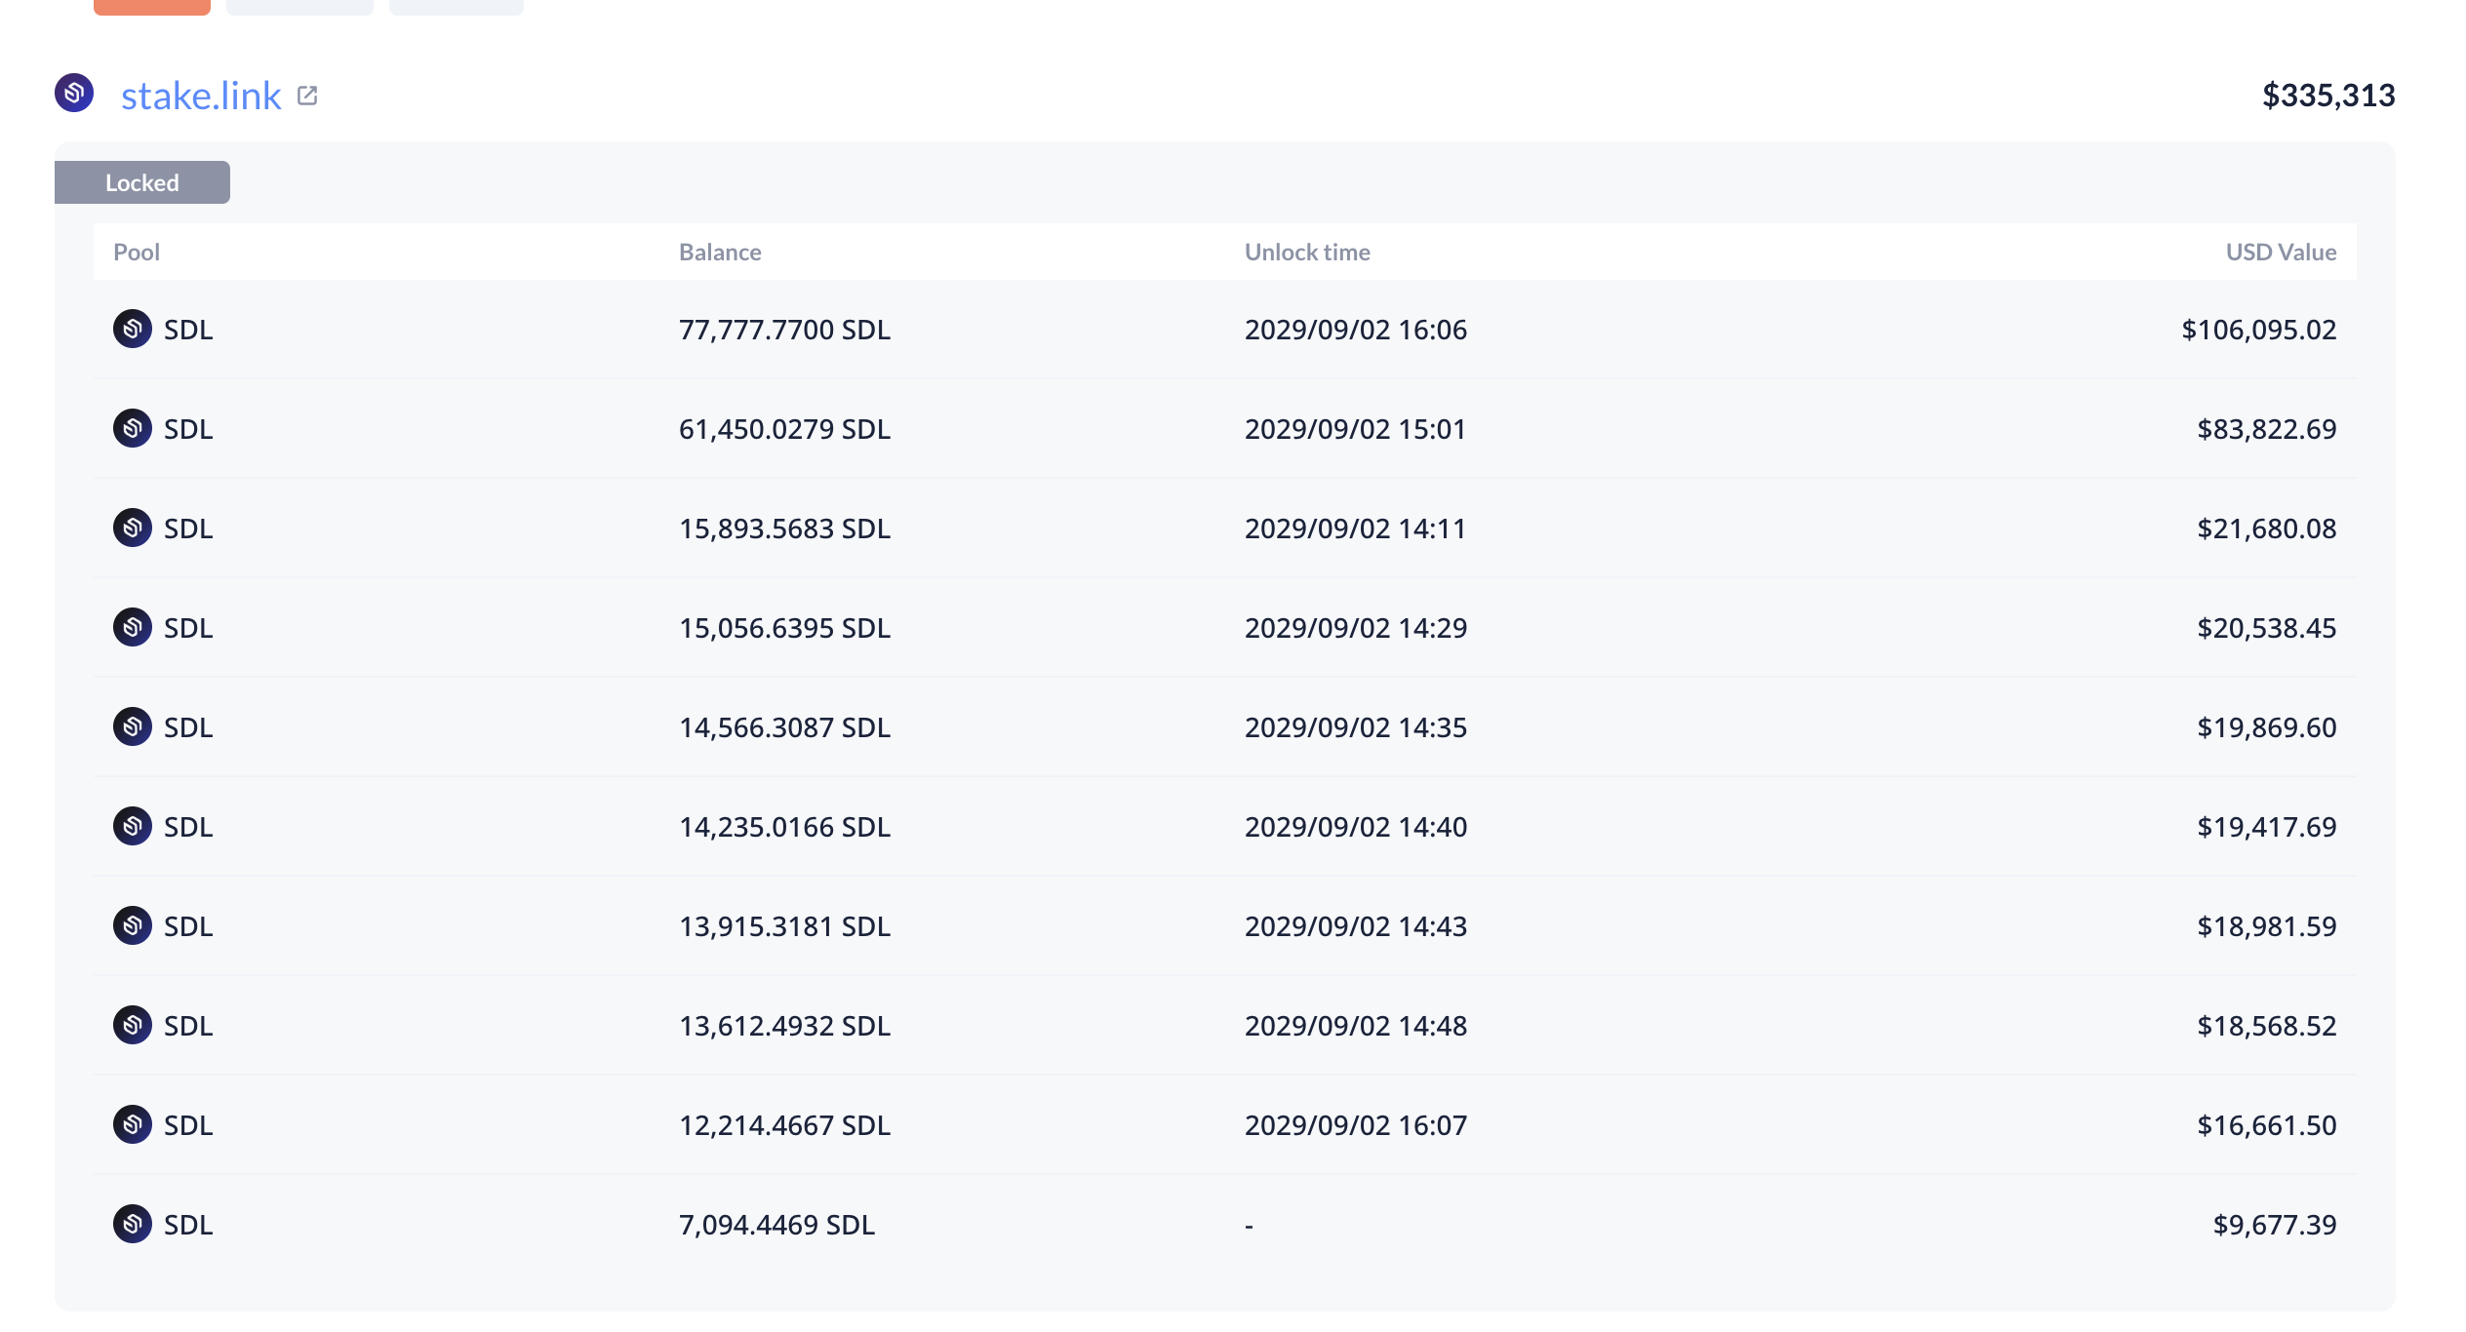
Task: Click the SDL token icon in the 61,450.0279 row
Action: click(x=133, y=429)
